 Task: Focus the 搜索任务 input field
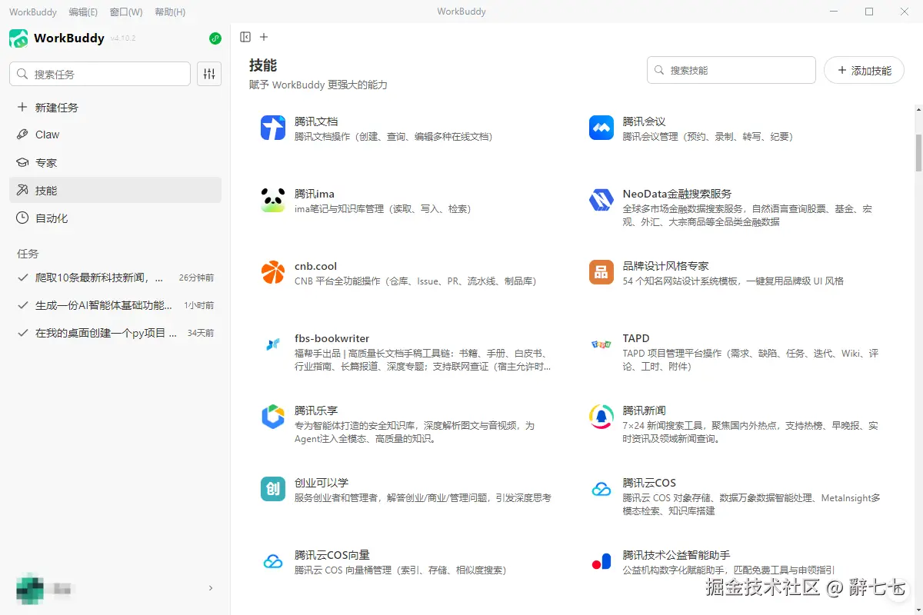100,74
